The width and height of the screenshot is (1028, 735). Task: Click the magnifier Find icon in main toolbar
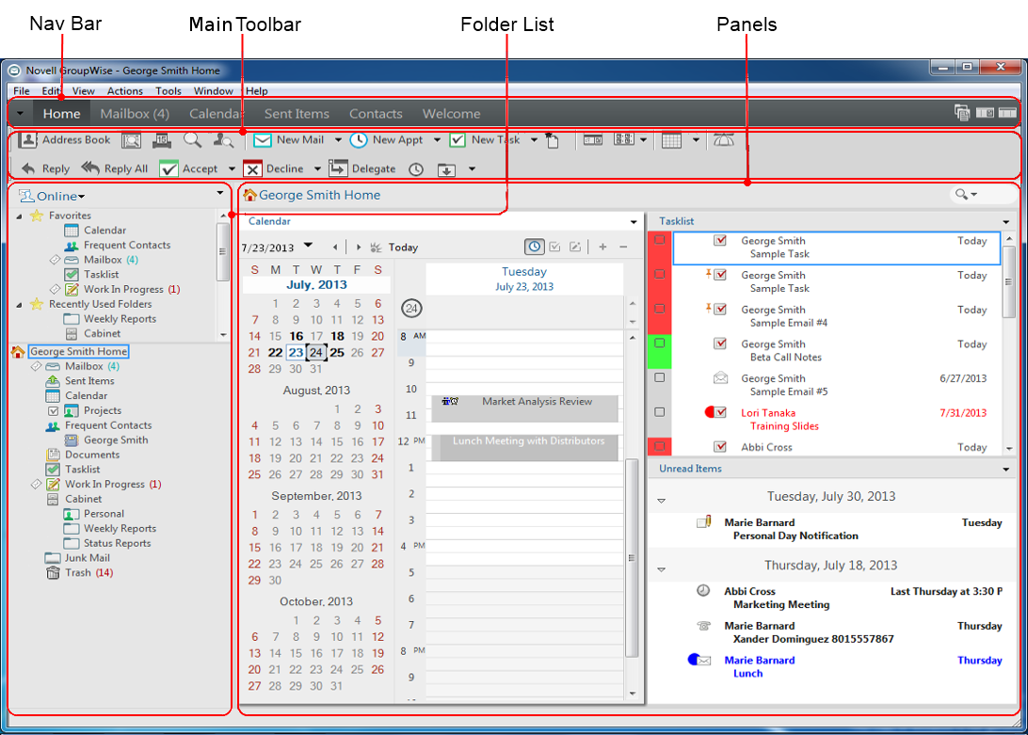click(x=192, y=139)
